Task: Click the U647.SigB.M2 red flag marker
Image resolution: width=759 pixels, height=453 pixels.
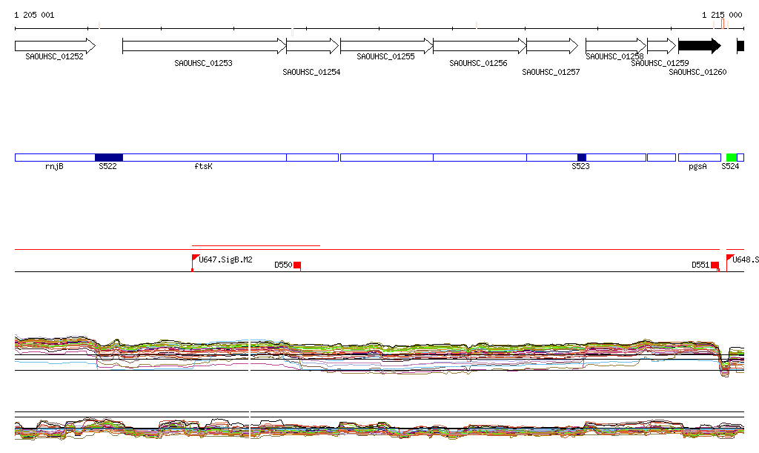Action: [x=196, y=259]
